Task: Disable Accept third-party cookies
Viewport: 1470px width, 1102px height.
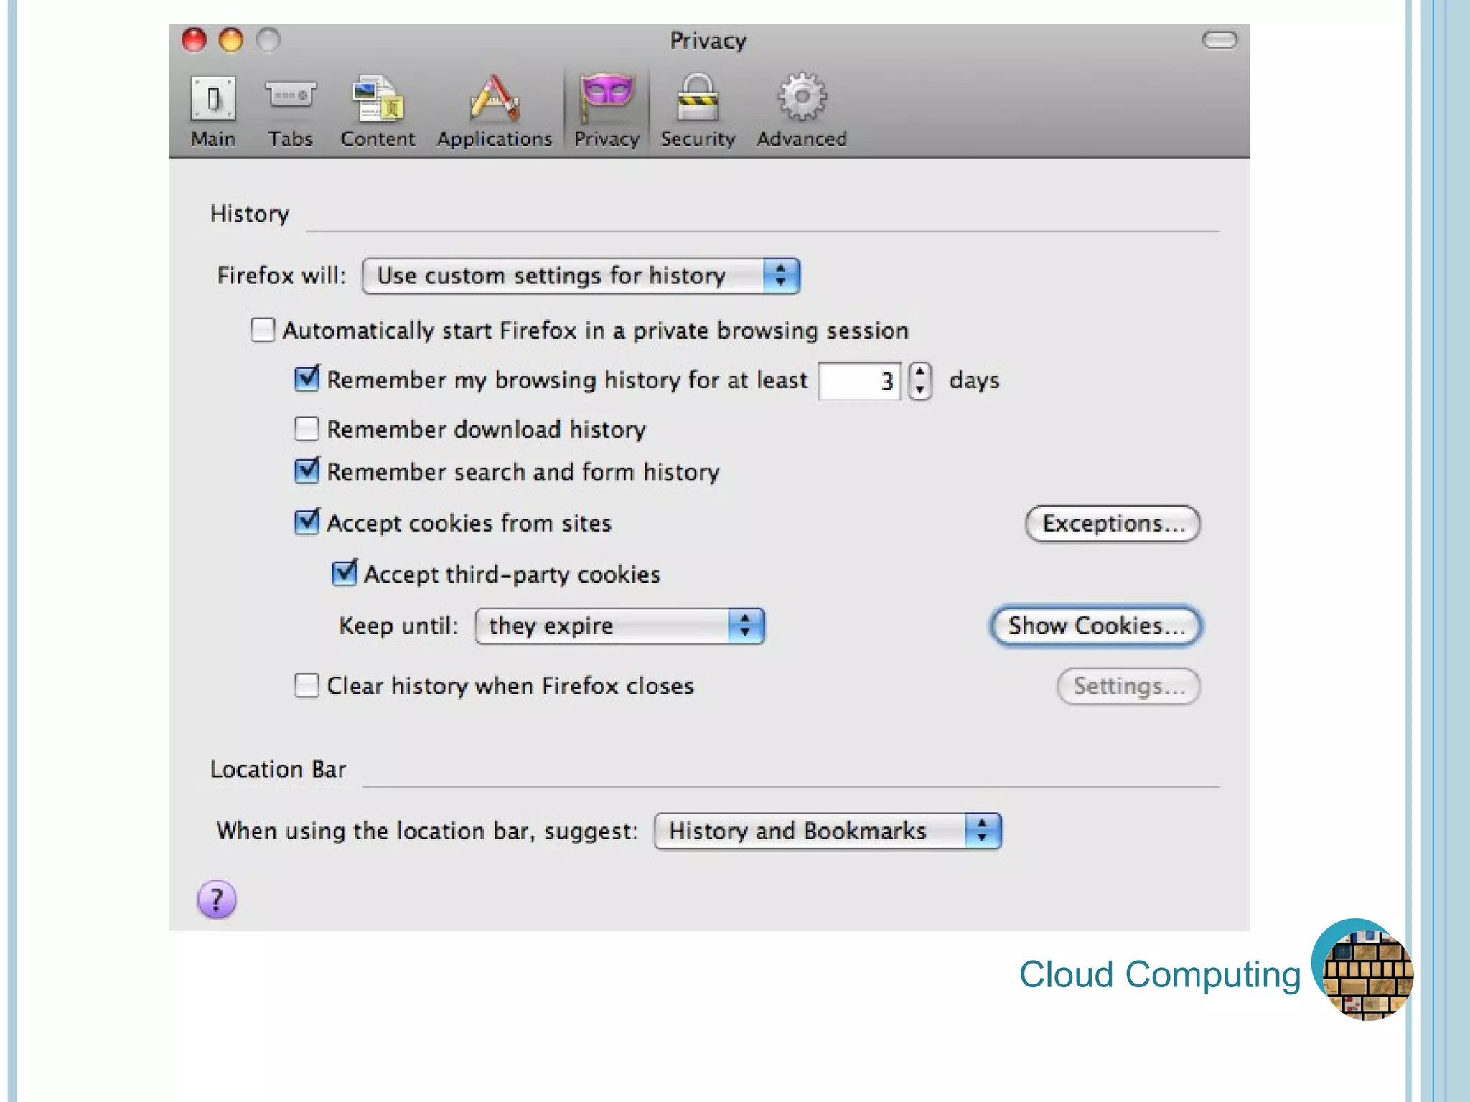Action: click(x=345, y=573)
